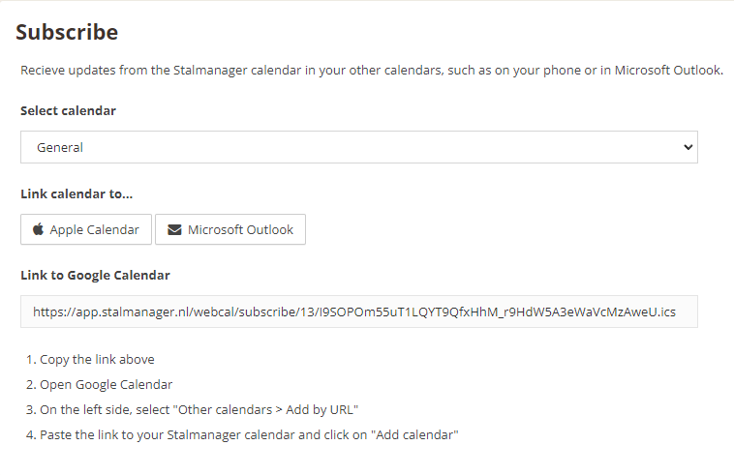Click step three about "Other calendars > Add by URL"

pyautogui.click(x=192, y=410)
